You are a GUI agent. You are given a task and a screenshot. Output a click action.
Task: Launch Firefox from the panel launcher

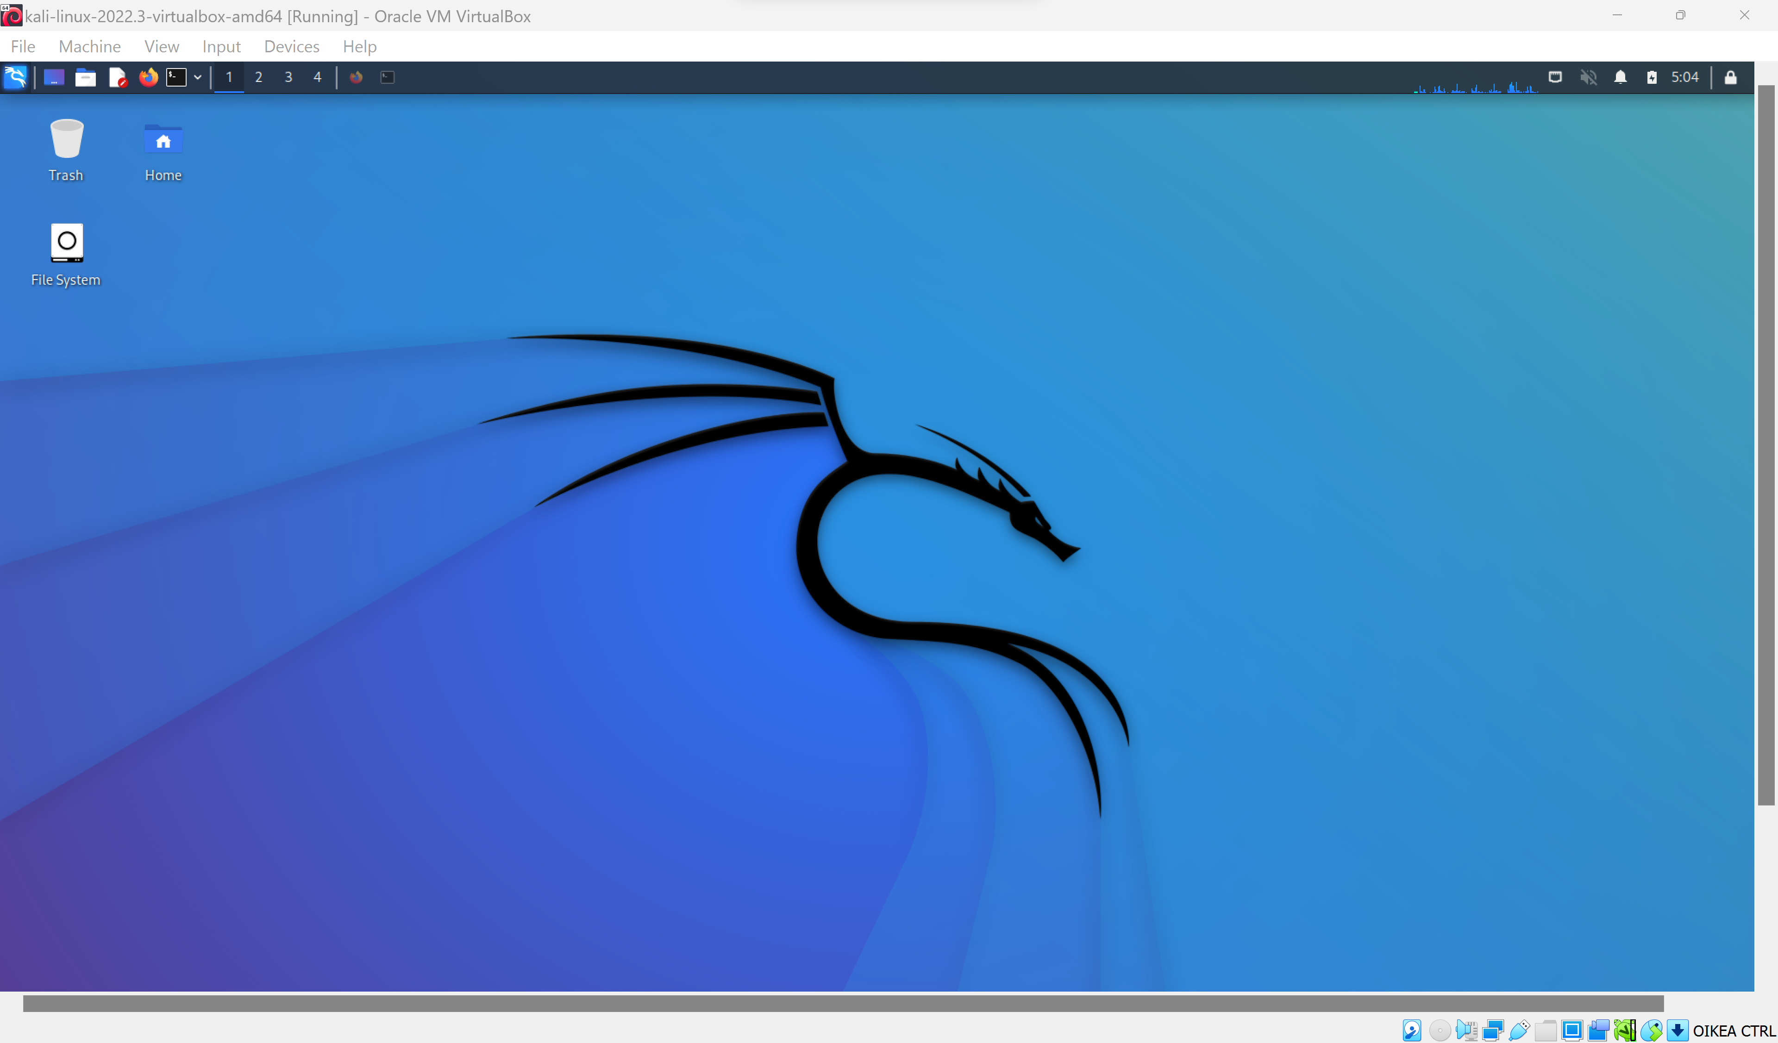(x=148, y=77)
